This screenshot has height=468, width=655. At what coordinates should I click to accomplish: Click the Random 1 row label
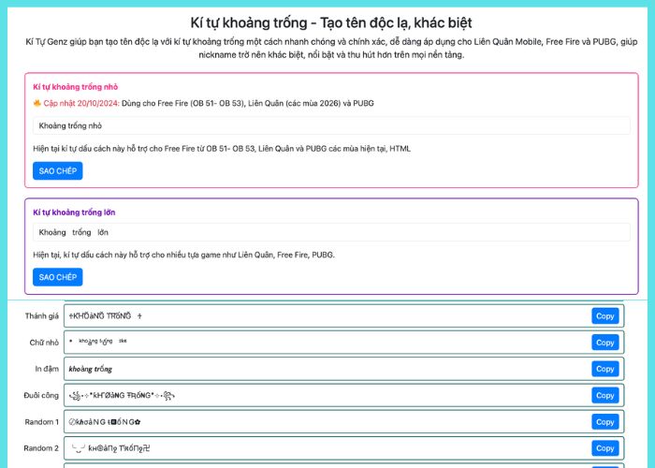42,421
